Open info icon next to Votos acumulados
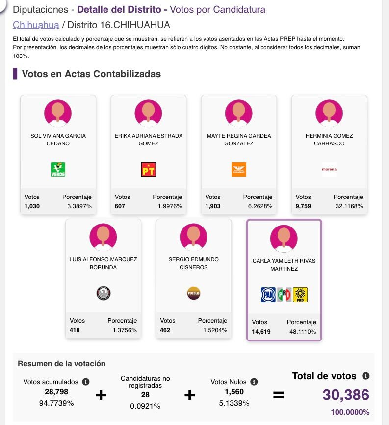The image size is (389, 425). [86, 382]
